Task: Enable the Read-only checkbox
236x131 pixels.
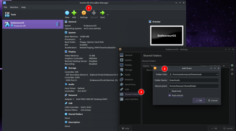Action: click(170, 91)
